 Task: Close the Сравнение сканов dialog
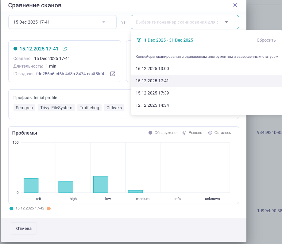[235, 5]
